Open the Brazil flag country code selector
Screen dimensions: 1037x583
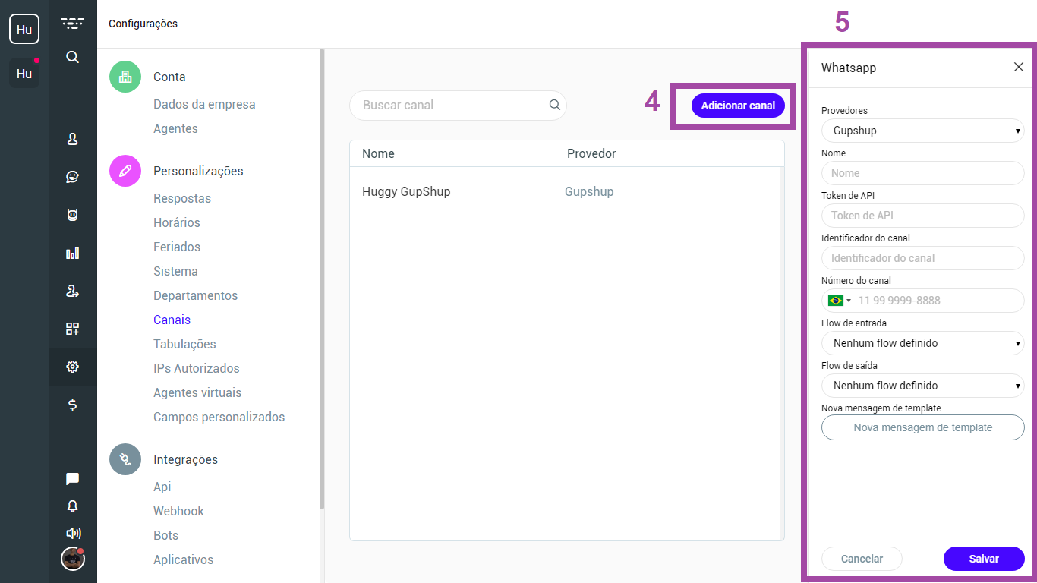click(840, 301)
